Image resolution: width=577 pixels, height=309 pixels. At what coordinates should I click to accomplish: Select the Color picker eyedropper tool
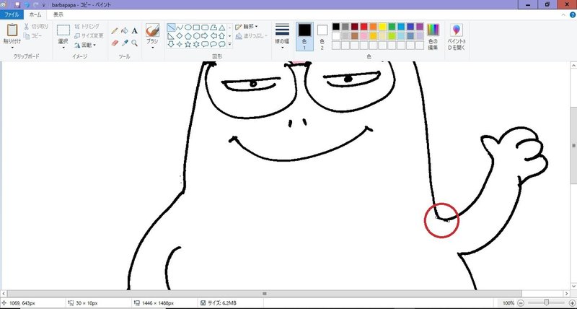point(125,43)
